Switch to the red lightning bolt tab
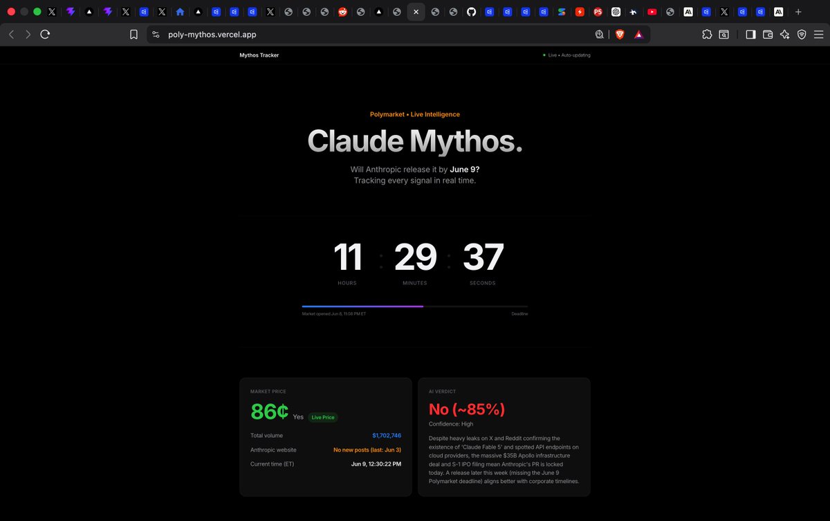 [580, 12]
